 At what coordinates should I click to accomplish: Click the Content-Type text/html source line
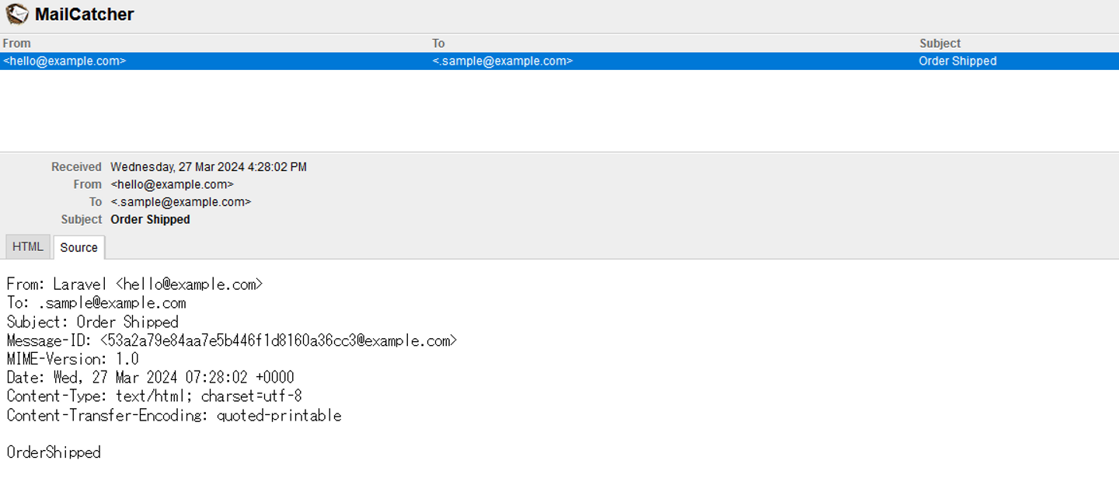click(154, 396)
